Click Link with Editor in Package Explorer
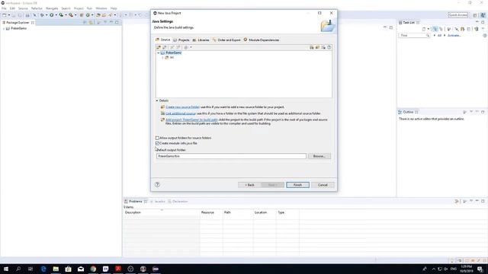488x274 pixels. pos(91,22)
